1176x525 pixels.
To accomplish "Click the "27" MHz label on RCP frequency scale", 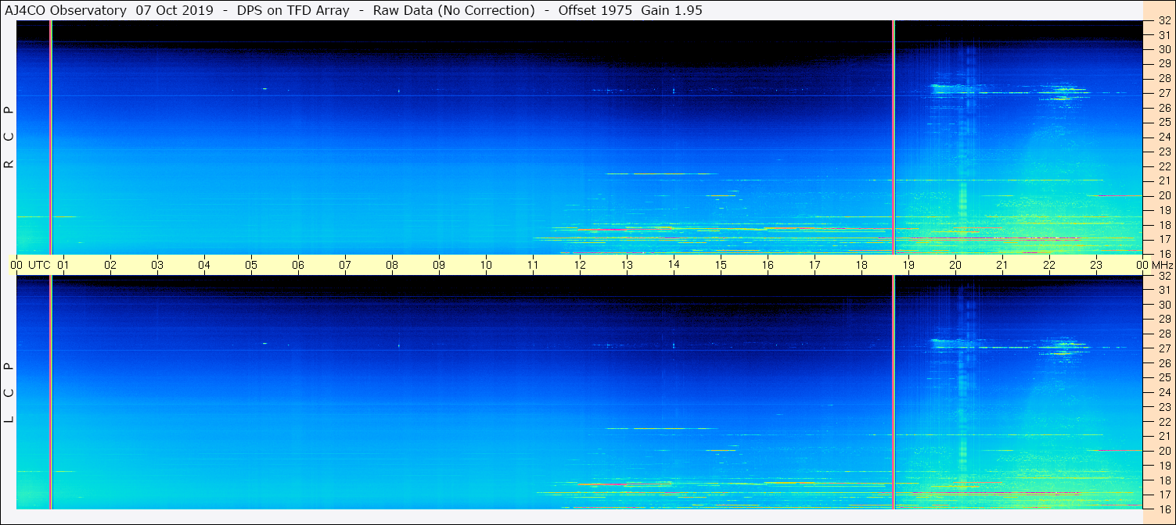I will (1163, 93).
